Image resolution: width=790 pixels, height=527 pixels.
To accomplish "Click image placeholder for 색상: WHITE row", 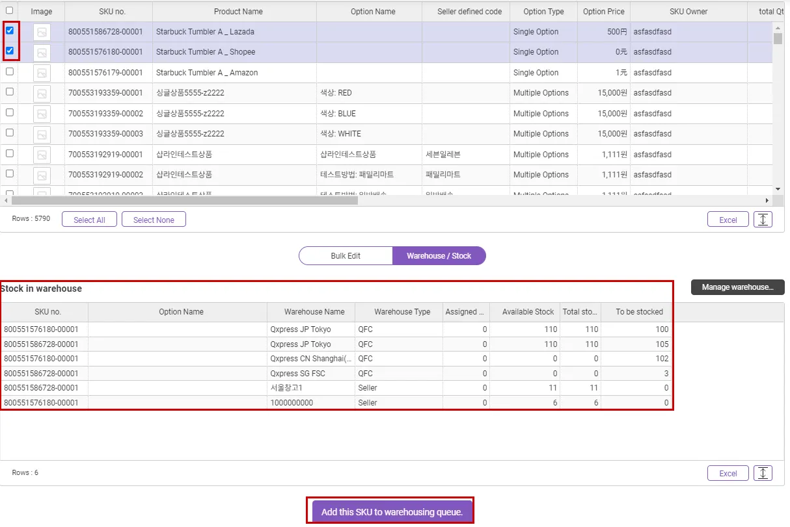I will click(x=42, y=135).
